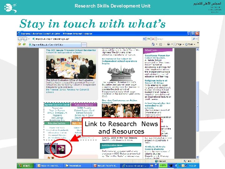225x169 pixels.
Task: Open 'Religious lecture at Nasser Al Attiya' link
Action: tap(156, 82)
